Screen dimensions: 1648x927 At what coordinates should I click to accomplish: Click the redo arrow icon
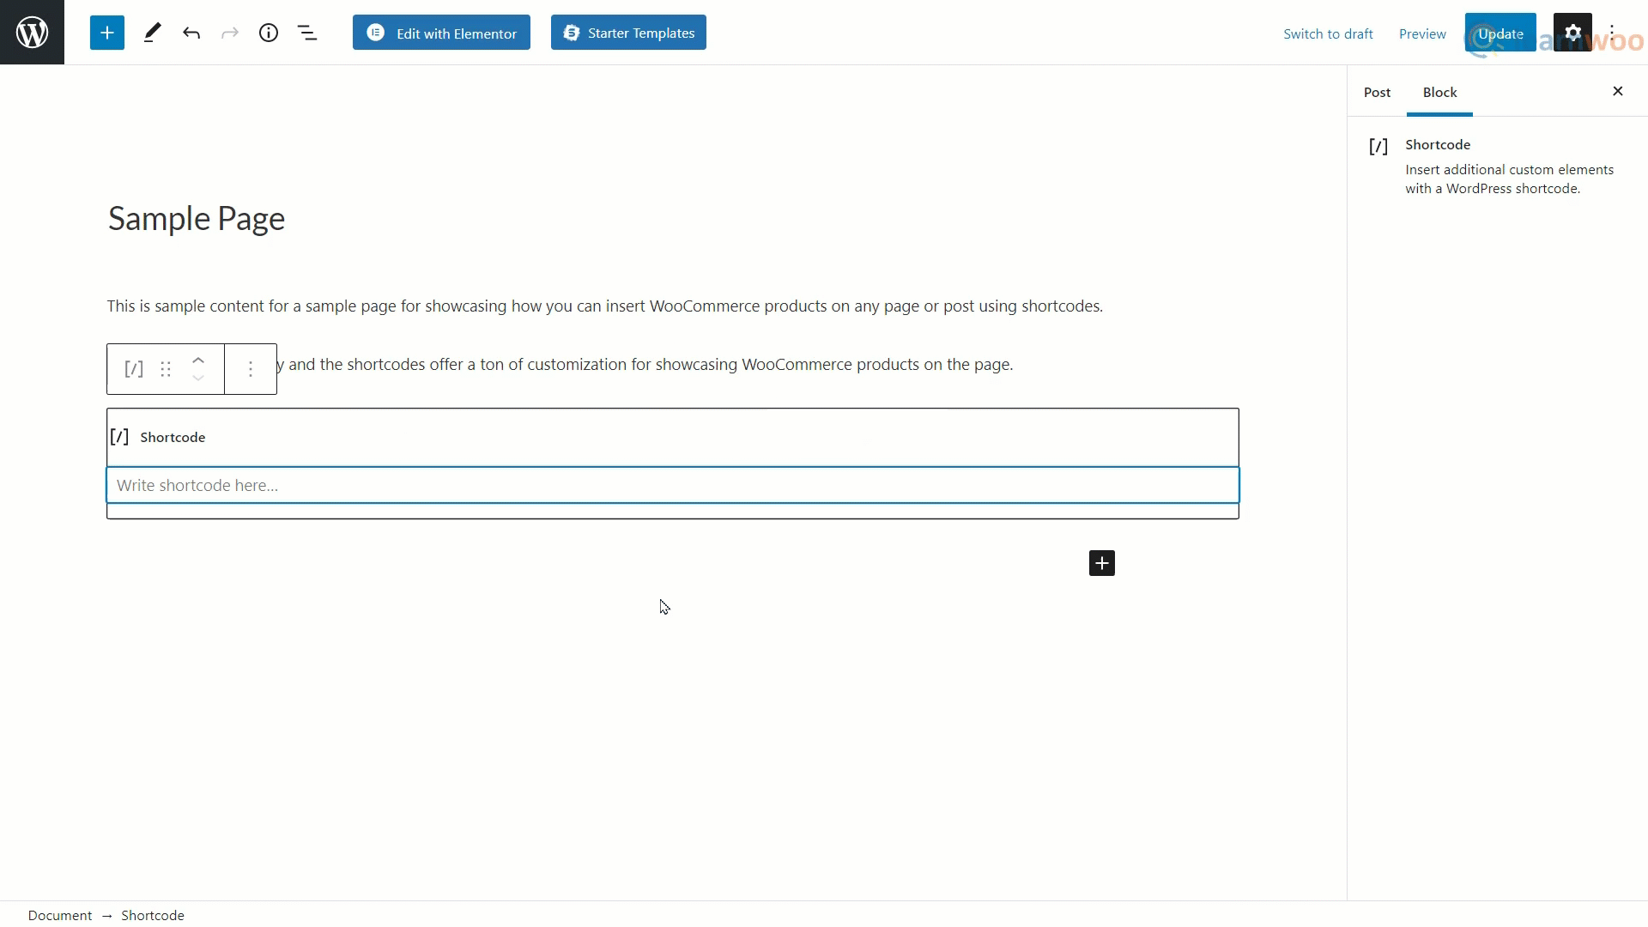[x=230, y=33]
